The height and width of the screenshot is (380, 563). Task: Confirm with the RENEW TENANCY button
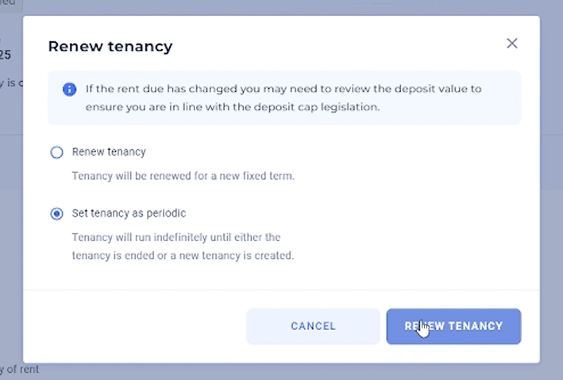coord(453,326)
